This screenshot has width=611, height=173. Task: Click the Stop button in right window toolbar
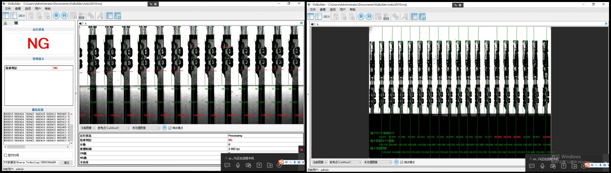tap(361, 16)
